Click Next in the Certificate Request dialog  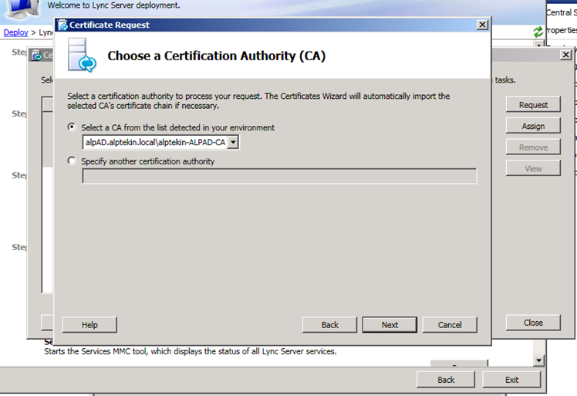(390, 325)
